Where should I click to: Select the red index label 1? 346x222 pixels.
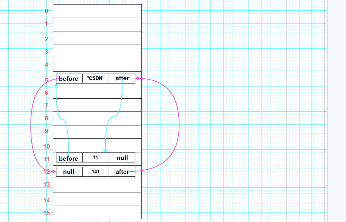pos(46,23)
